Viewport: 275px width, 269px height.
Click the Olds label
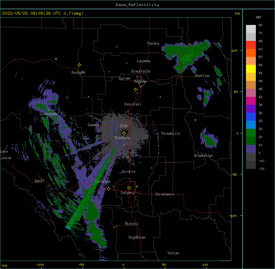(x=124, y=126)
